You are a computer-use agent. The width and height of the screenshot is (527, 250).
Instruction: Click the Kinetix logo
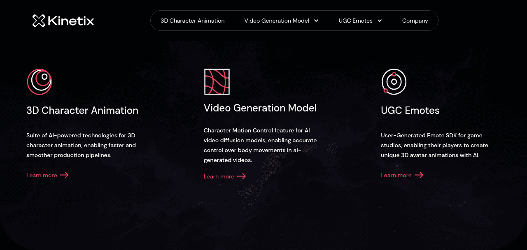(63, 21)
